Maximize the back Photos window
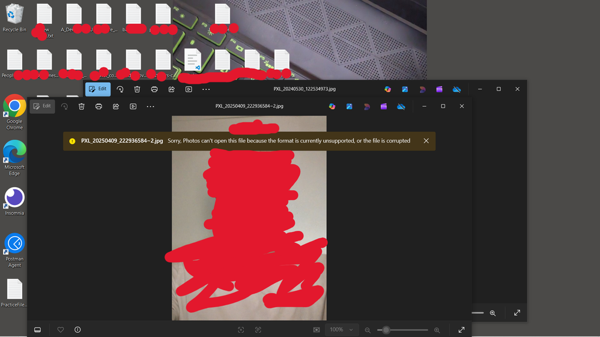This screenshot has height=337, width=600. (498, 89)
